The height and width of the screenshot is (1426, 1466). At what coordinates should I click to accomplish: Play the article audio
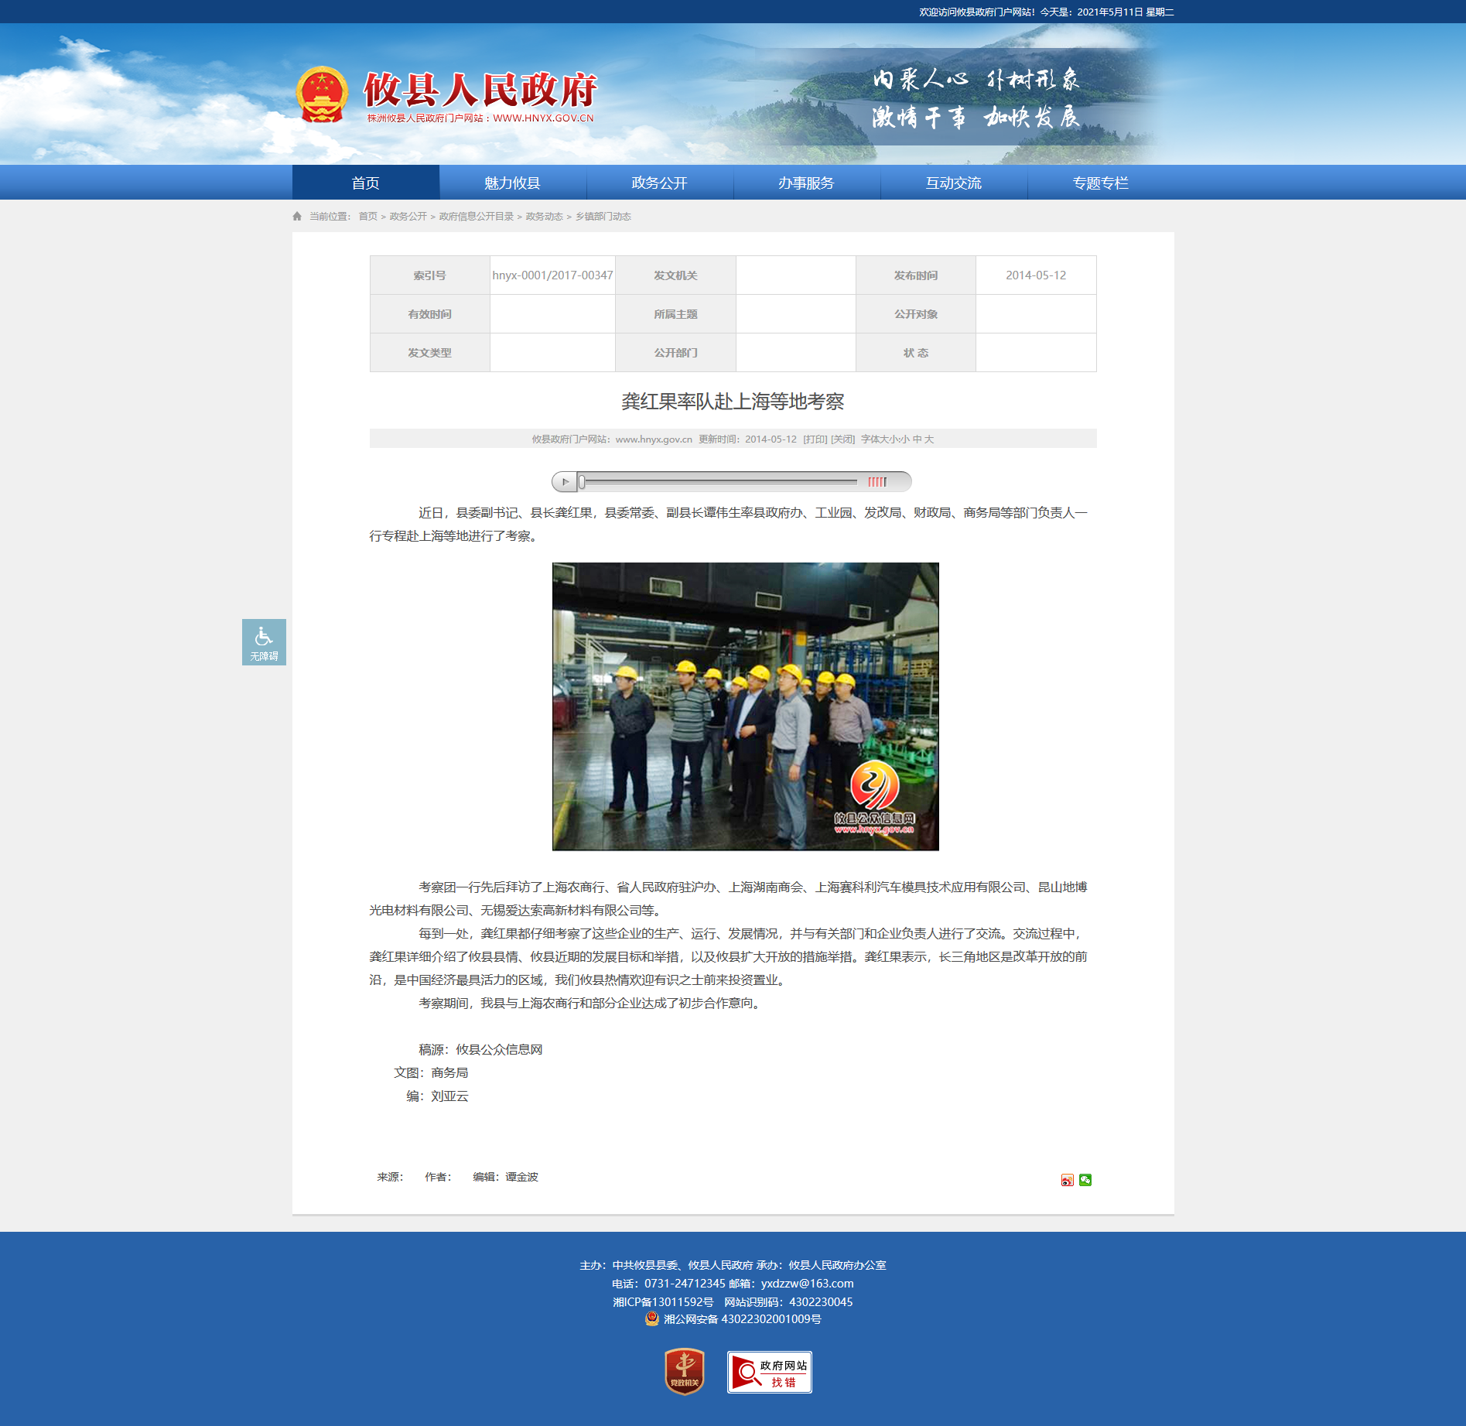click(565, 482)
